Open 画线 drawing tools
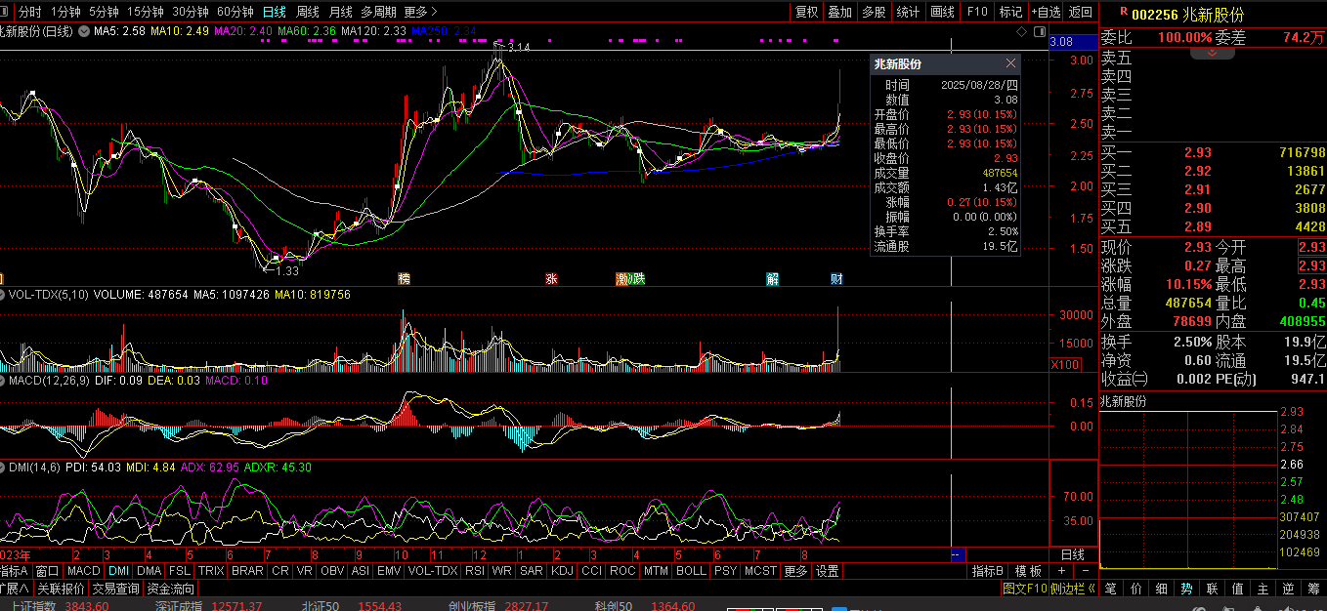1327x611 pixels. coord(942,12)
